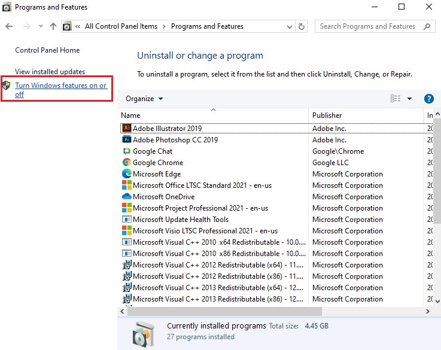
Task: Click the Adobe Illustrator 2019 icon
Action: (127, 128)
